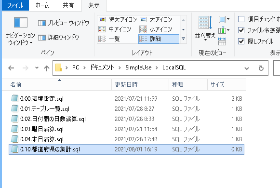The width and height of the screenshot is (280, 188).
Task: Click date 2021/08/01 16:19 cell
Action: coord(136,149)
